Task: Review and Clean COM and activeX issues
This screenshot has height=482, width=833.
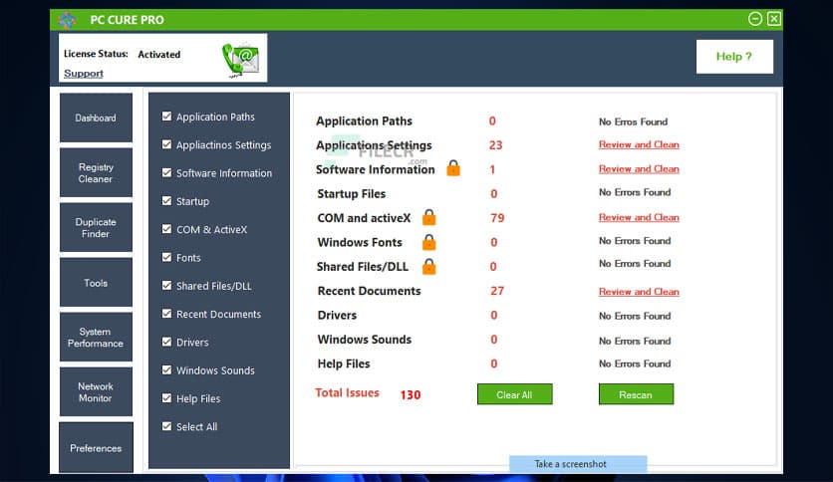Action: click(639, 217)
